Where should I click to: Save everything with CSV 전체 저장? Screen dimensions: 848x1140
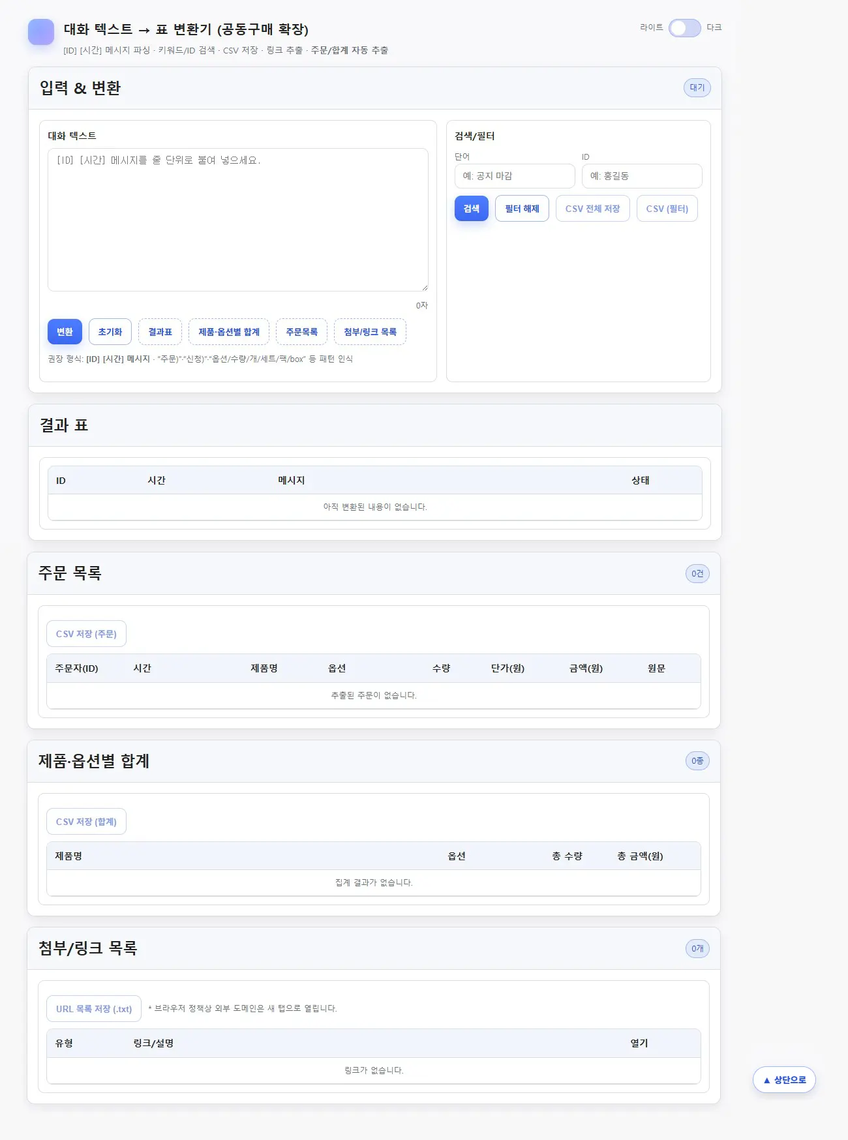pos(592,209)
